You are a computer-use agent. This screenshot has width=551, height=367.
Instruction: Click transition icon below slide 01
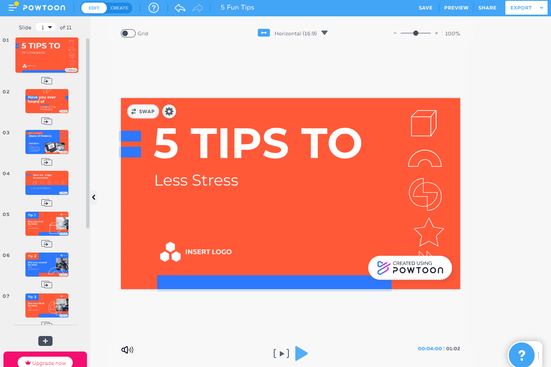[x=46, y=80]
